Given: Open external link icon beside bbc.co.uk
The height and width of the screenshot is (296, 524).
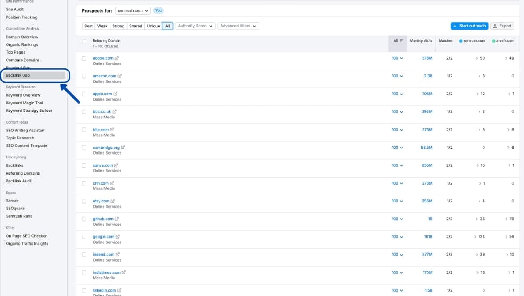Looking at the screenshot, I should [114, 112].
